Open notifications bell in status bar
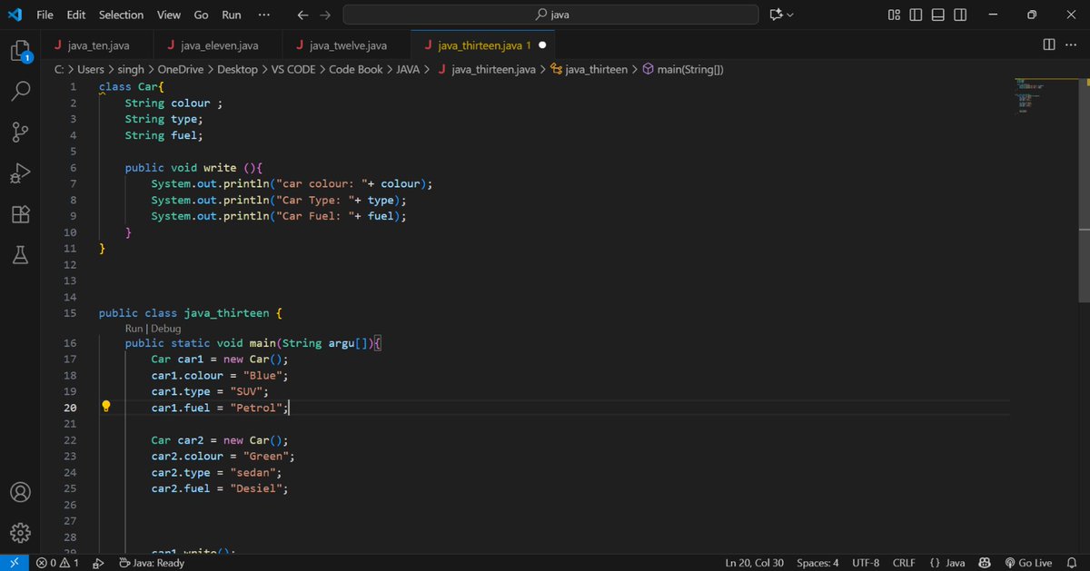This screenshot has width=1090, height=571. (x=1071, y=563)
